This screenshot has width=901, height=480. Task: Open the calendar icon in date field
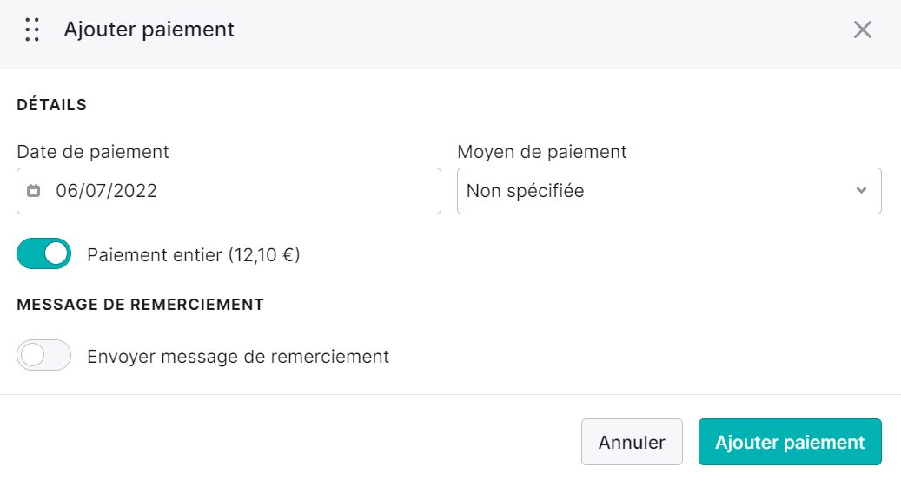[x=34, y=191]
